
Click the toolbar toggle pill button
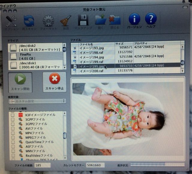coord(185,7)
